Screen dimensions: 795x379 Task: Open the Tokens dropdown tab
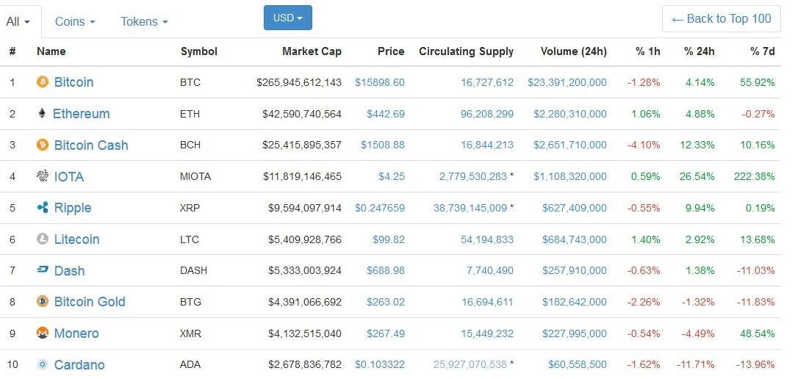point(144,22)
